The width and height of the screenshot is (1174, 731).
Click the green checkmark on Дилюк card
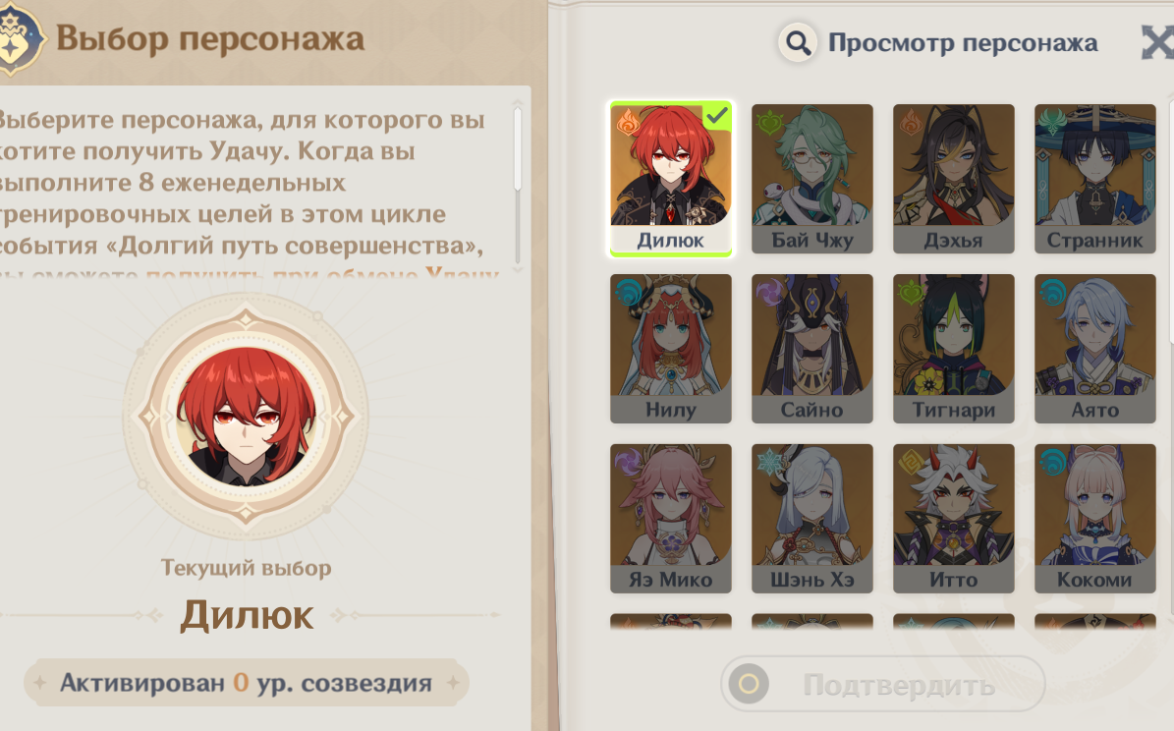[x=716, y=115]
